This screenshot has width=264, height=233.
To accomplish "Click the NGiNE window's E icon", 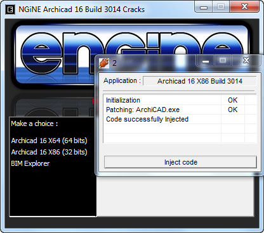I will 10,9.
